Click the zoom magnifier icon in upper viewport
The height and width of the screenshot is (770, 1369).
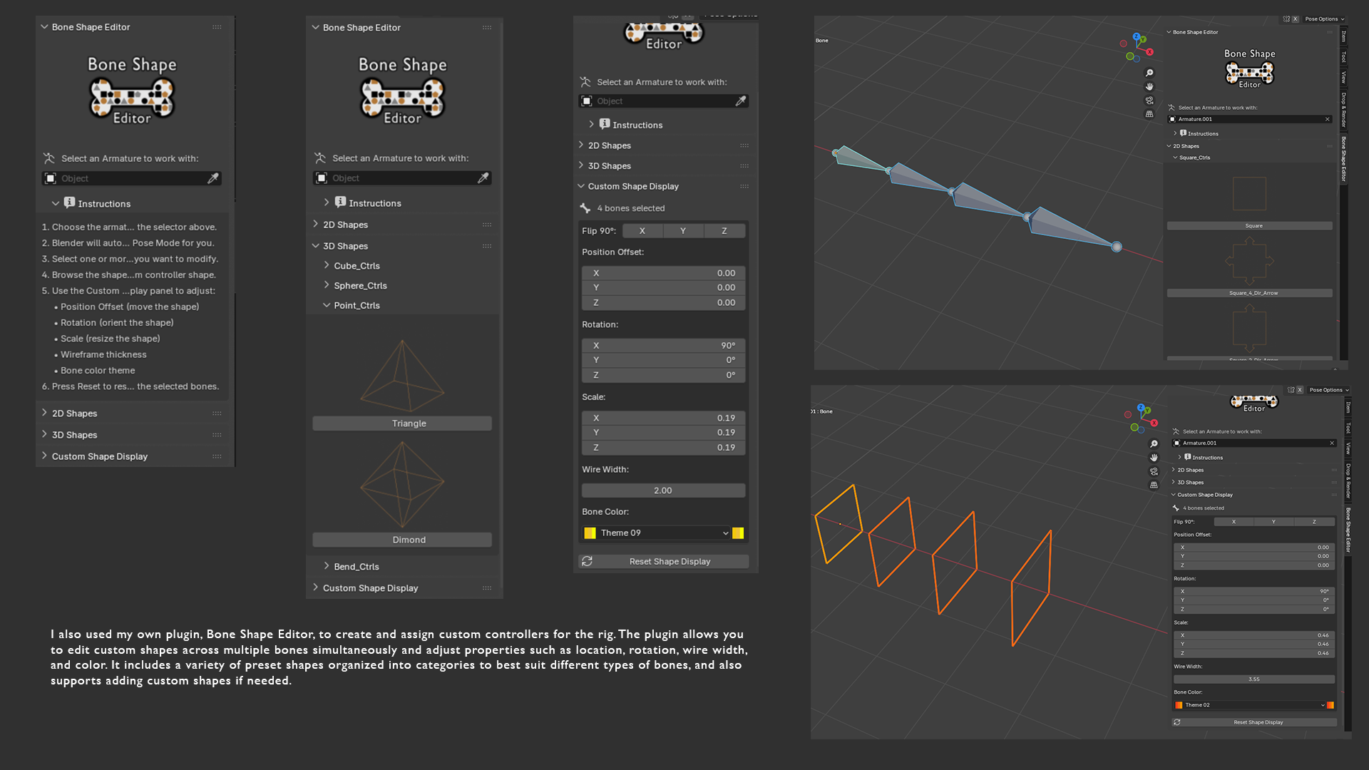tap(1149, 73)
